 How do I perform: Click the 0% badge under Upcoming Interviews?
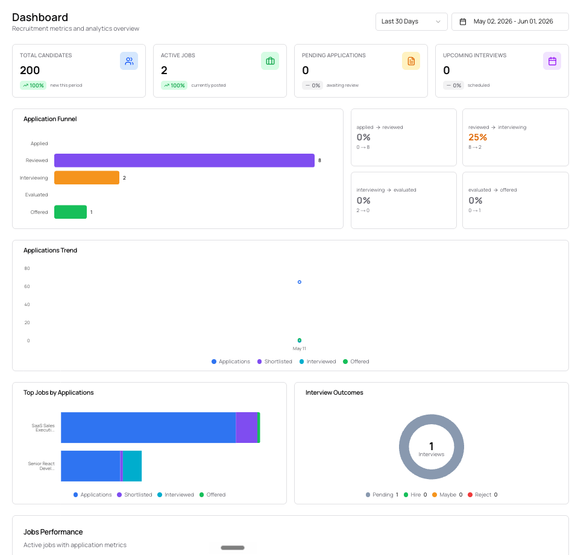(x=453, y=86)
